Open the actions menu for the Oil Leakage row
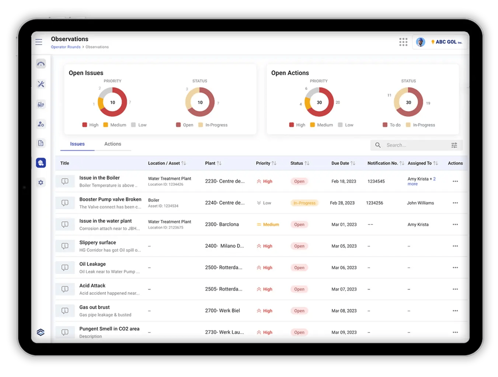 (455, 268)
